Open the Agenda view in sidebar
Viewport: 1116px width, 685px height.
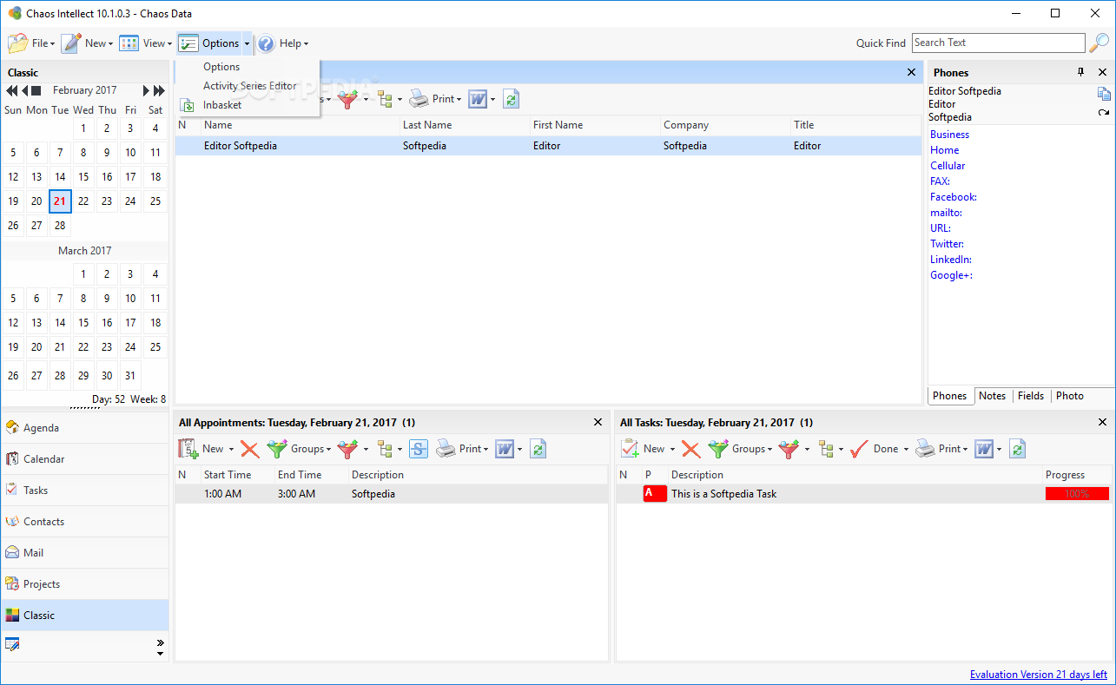[x=85, y=428]
